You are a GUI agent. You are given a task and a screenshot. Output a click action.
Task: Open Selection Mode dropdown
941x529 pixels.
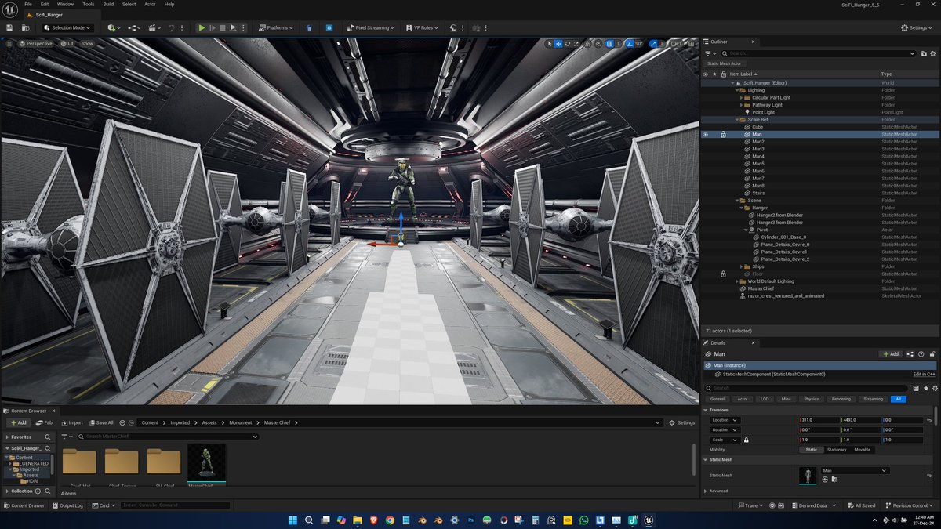click(x=67, y=27)
